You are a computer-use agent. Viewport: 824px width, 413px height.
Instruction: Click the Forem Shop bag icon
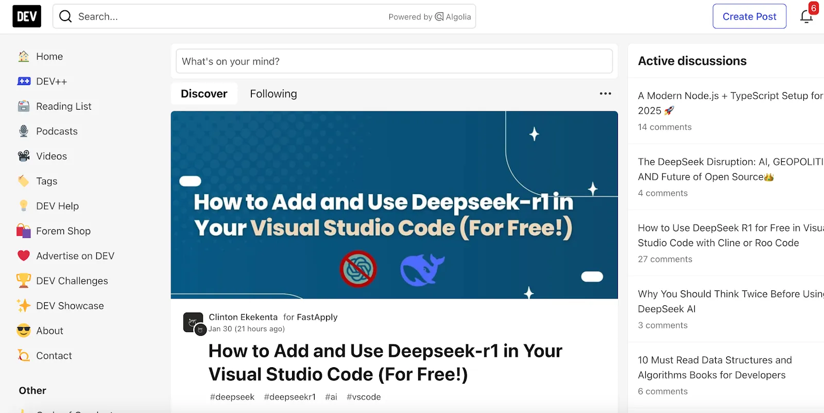coord(24,231)
